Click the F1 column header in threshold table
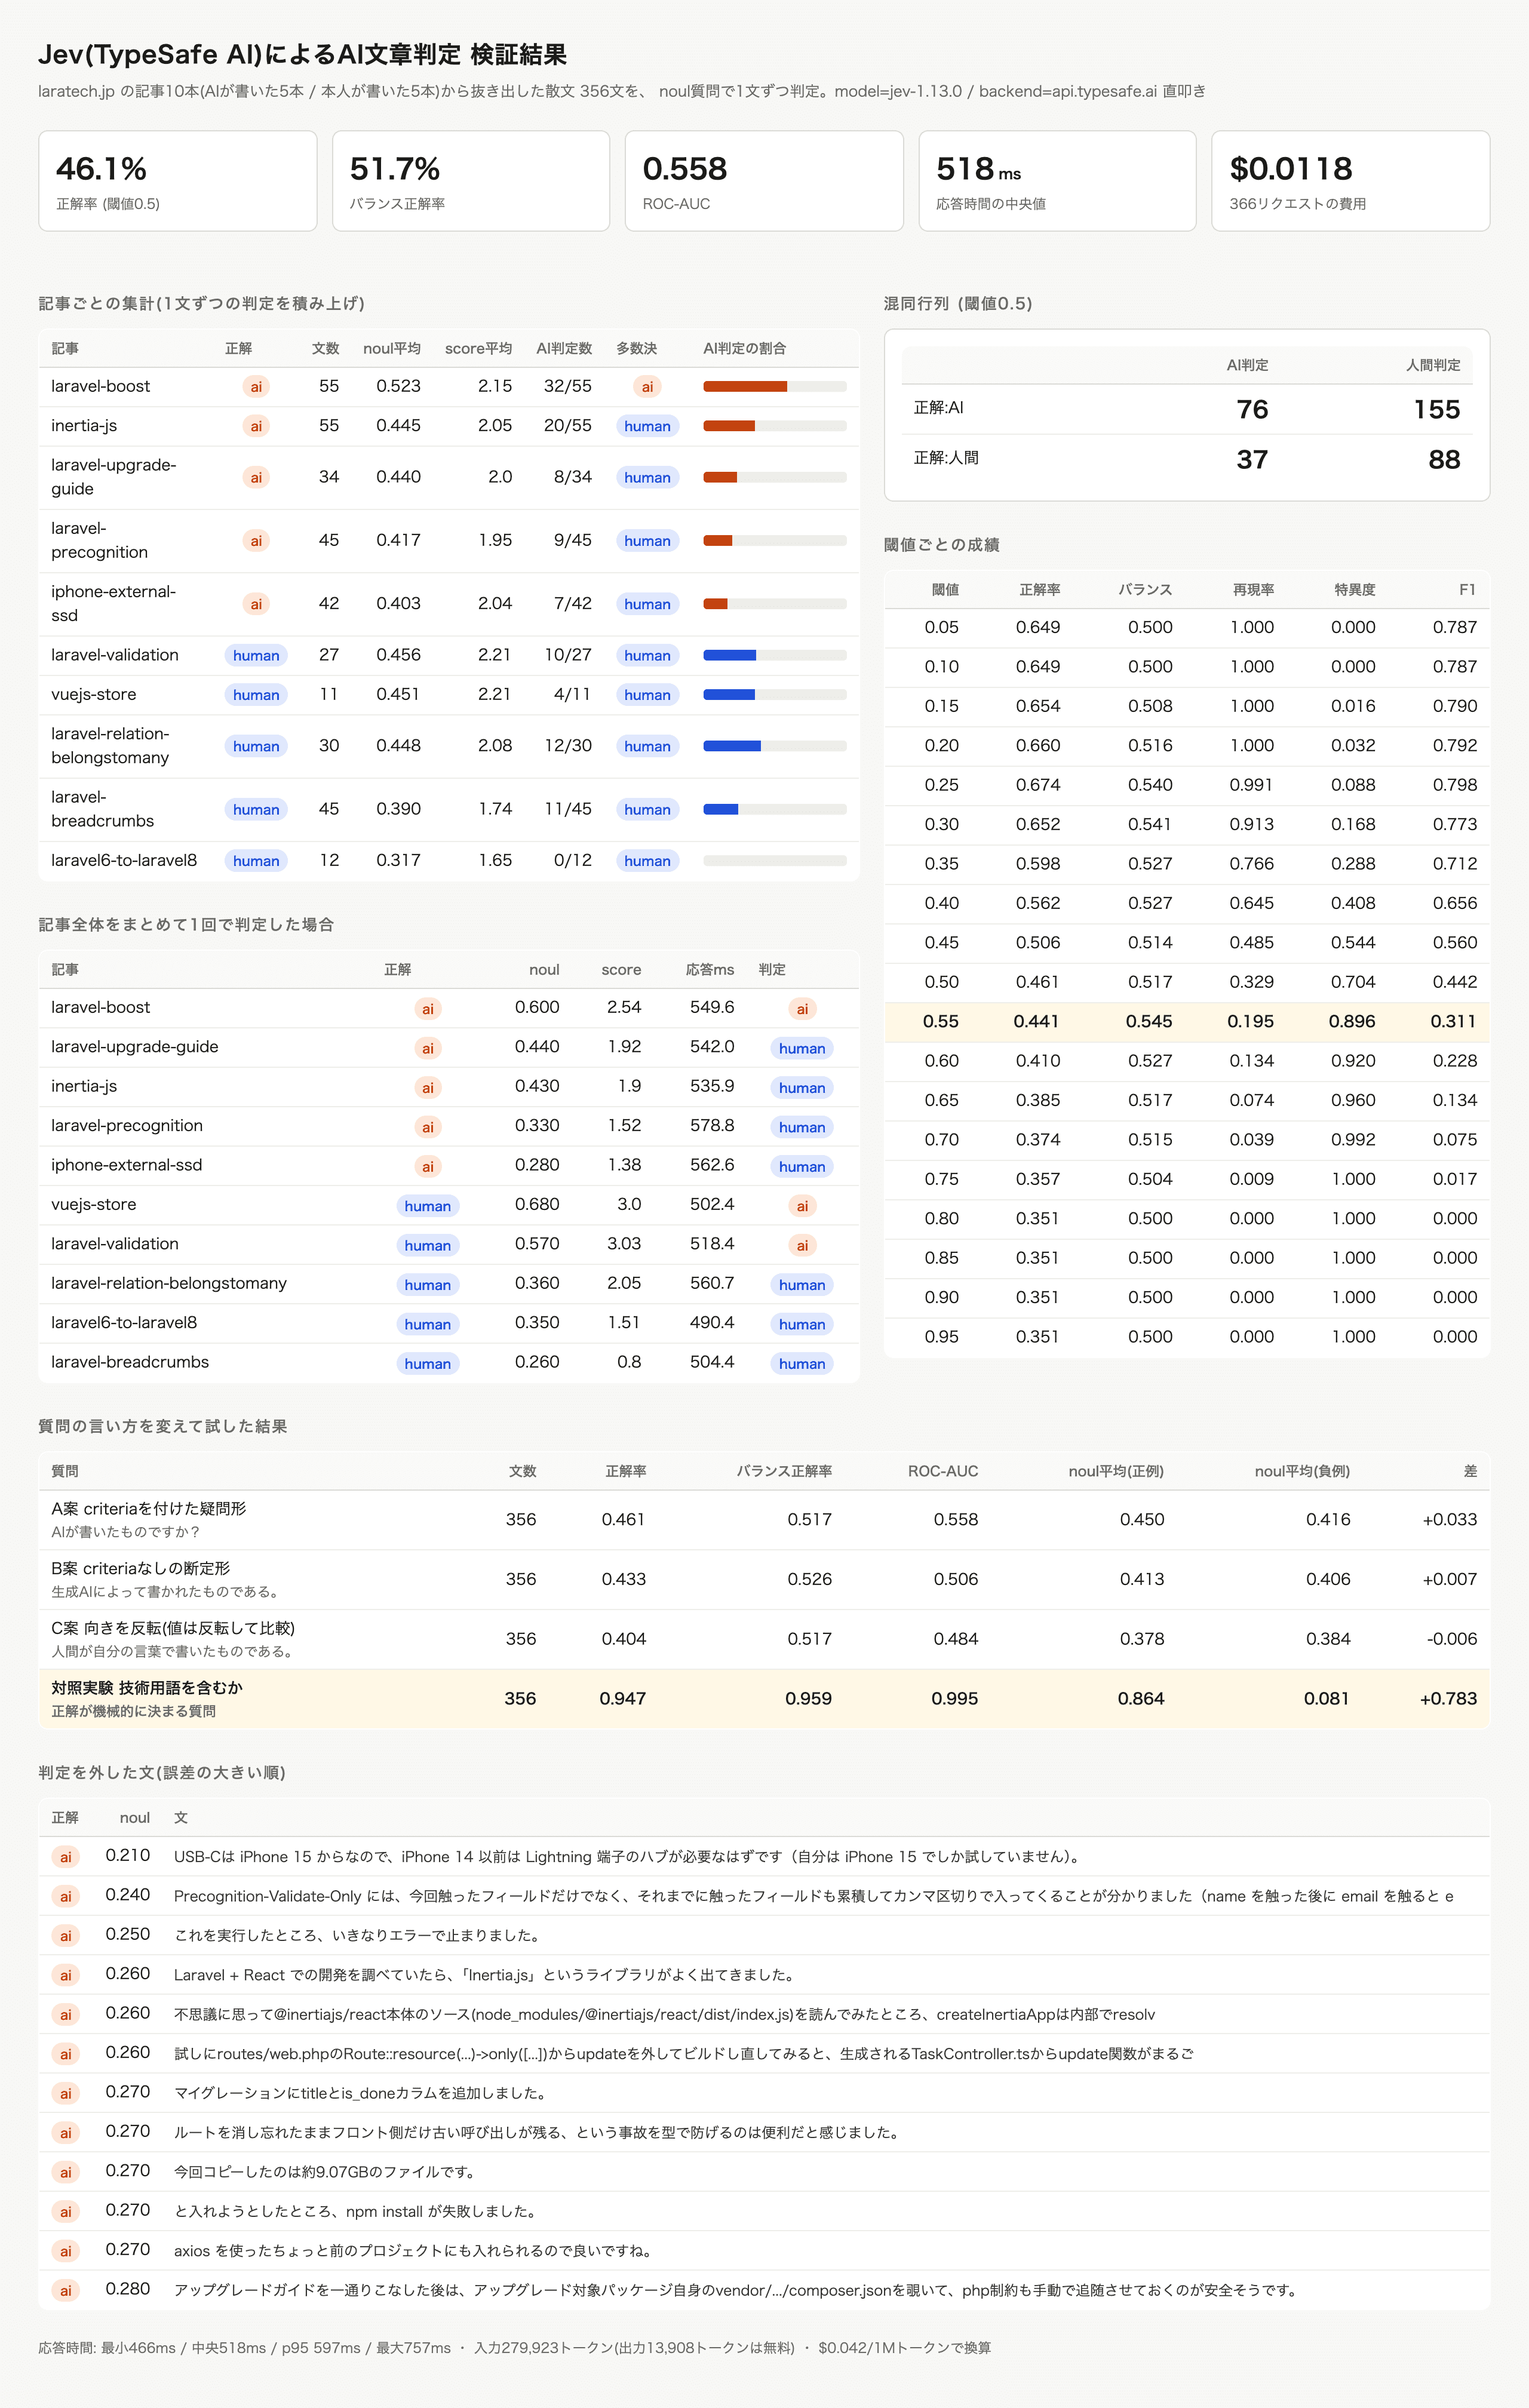The width and height of the screenshot is (1529, 2408). click(x=1467, y=590)
